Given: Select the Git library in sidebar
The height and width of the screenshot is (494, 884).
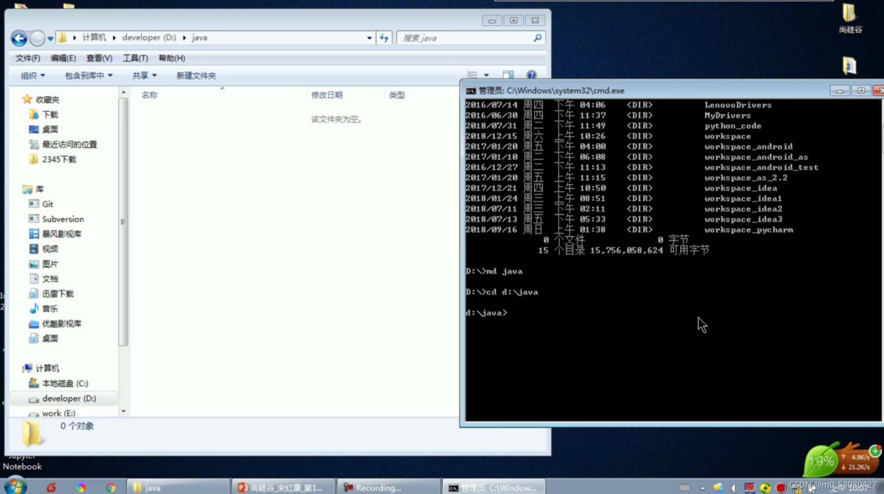Looking at the screenshot, I should pos(47,204).
